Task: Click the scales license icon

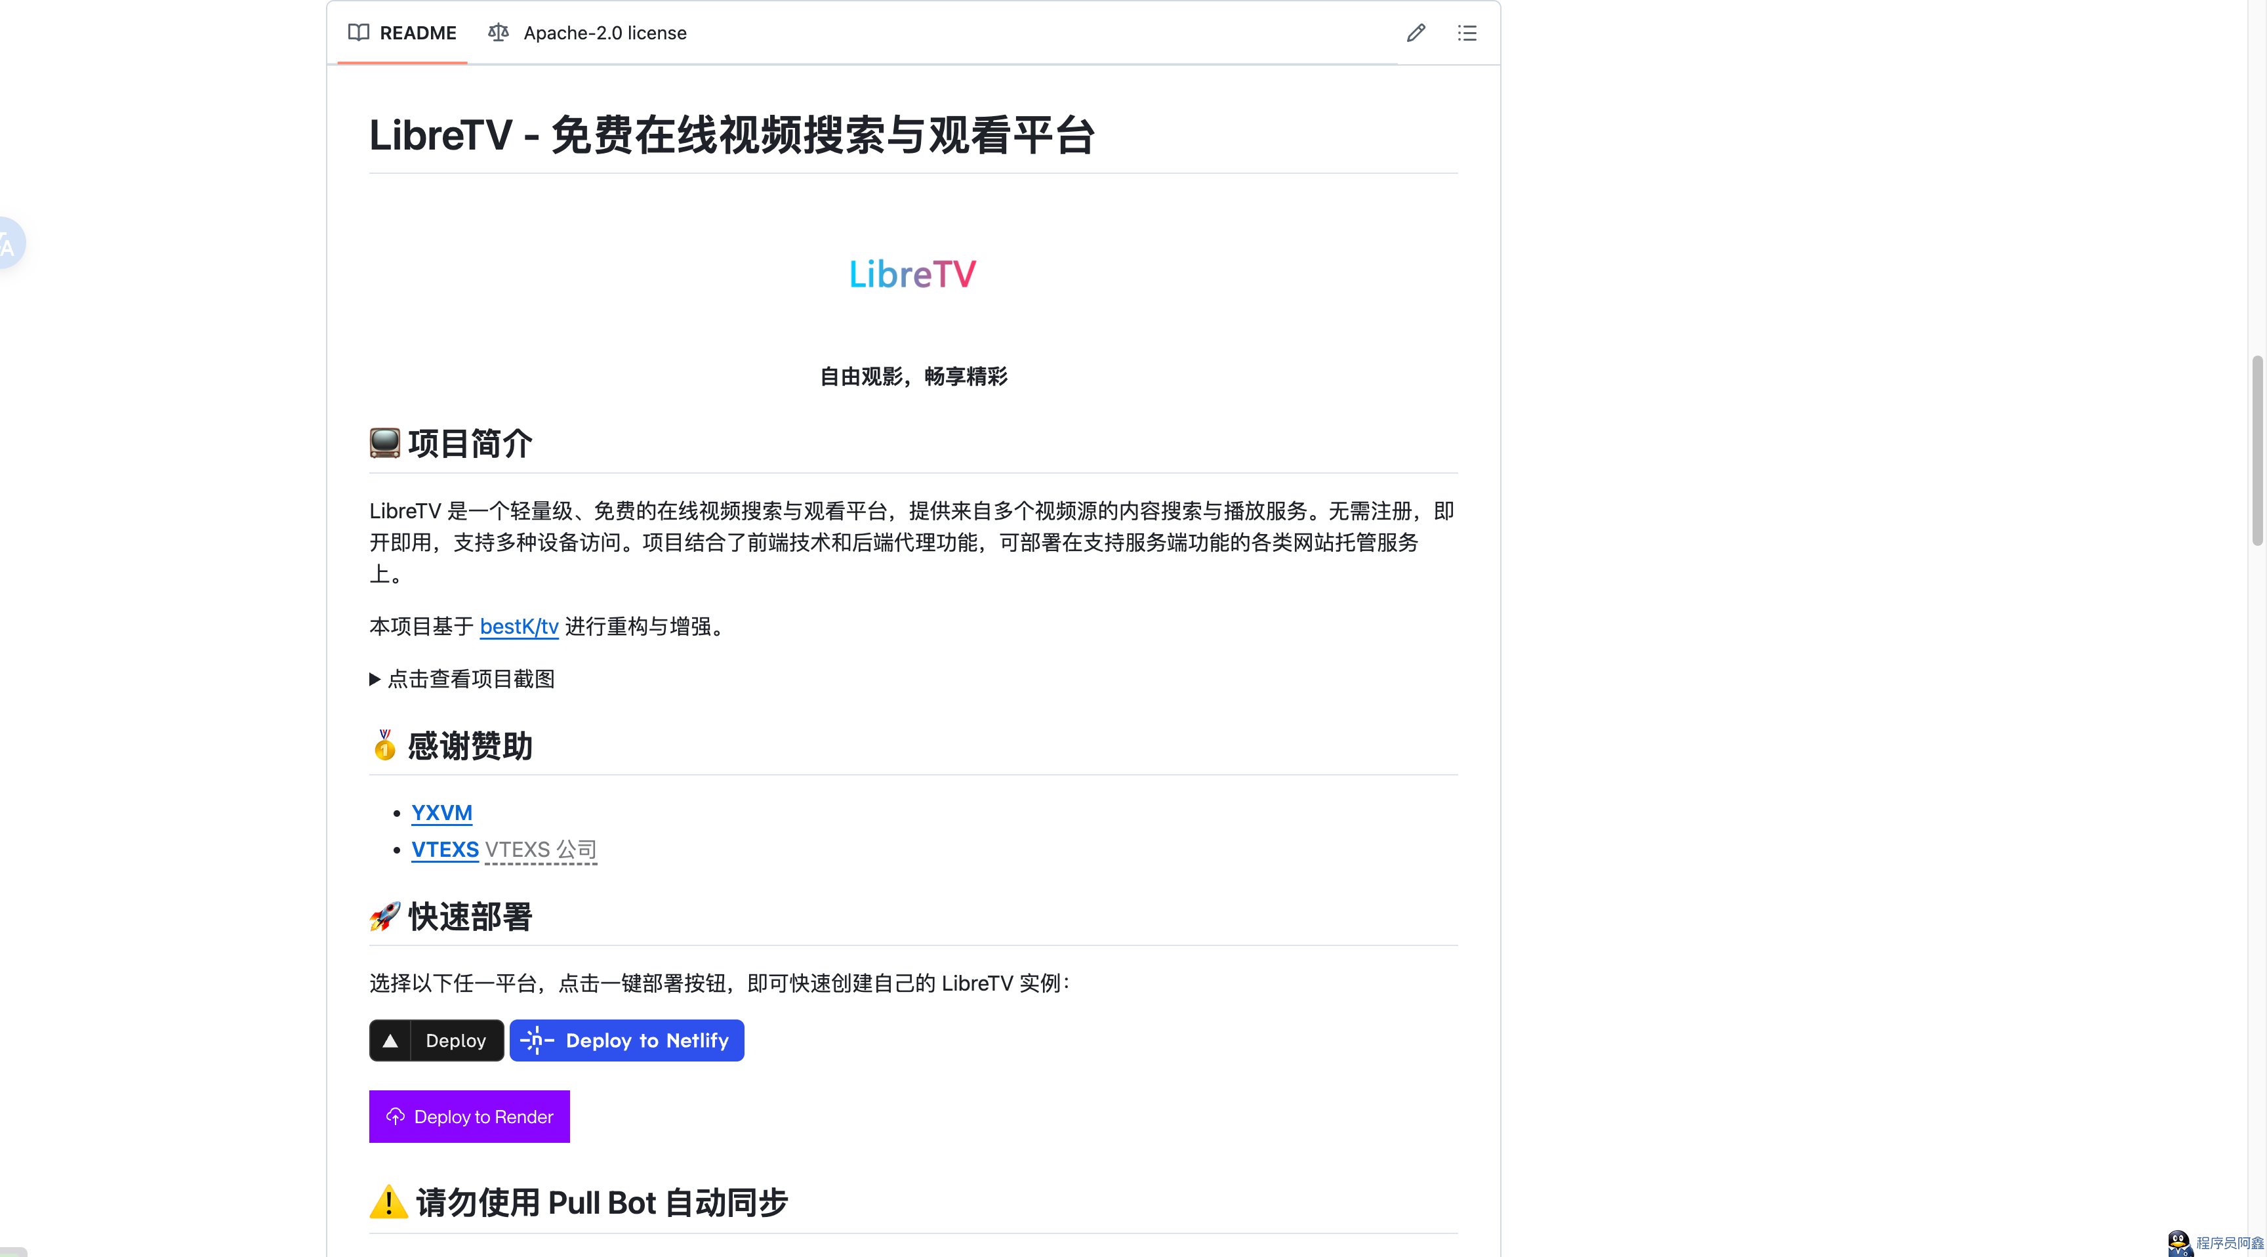Action: tap(498, 33)
